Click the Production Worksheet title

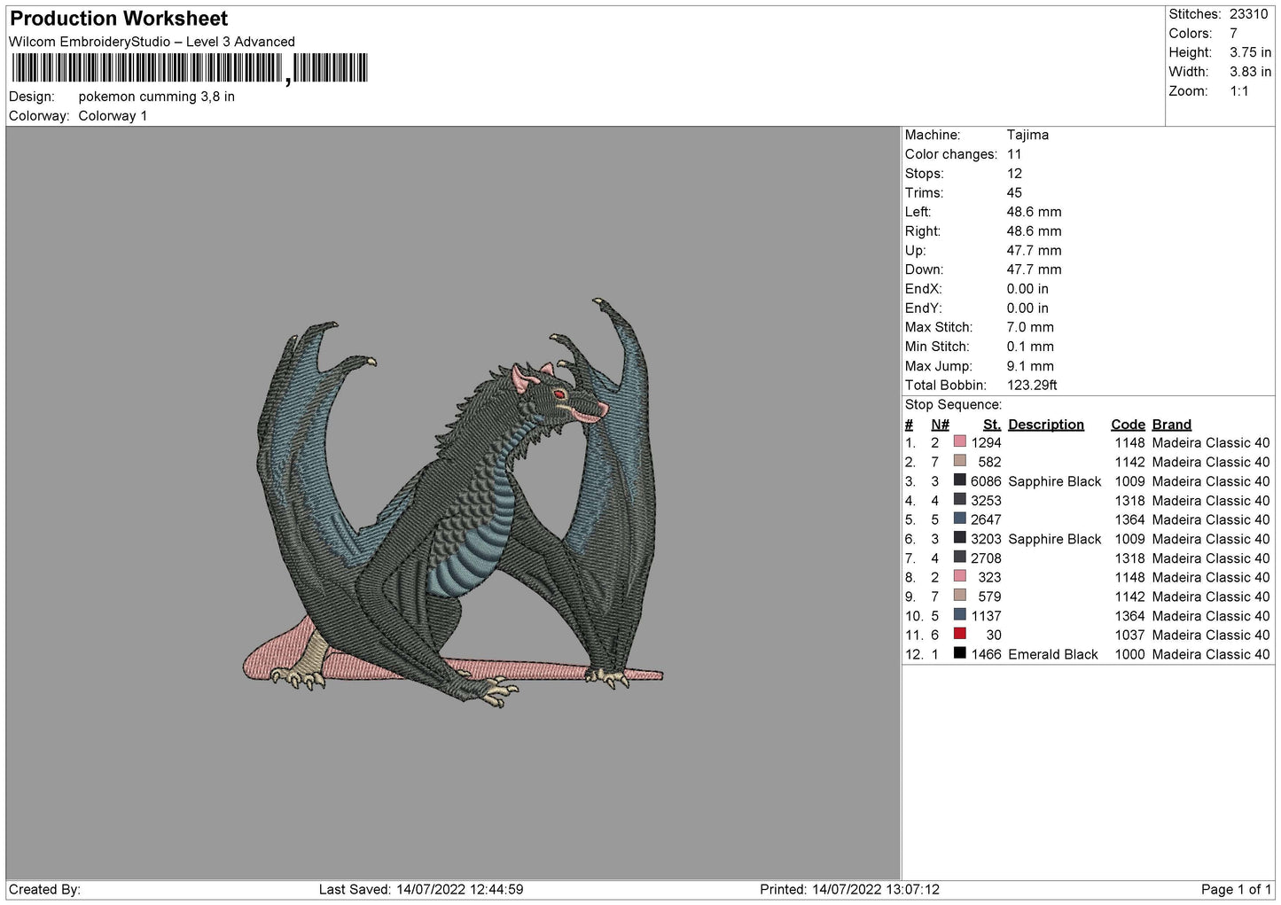coord(119,19)
